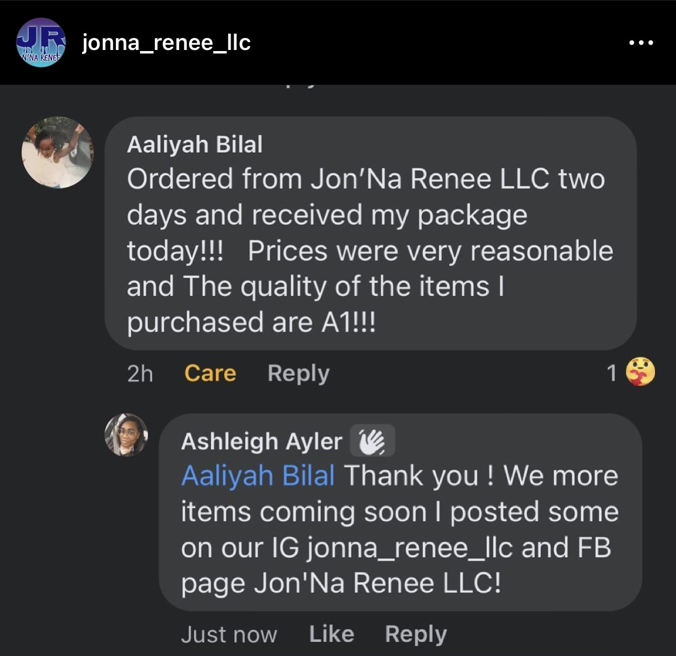Click the waving hand badge icon
The image size is (676, 656).
(x=372, y=441)
